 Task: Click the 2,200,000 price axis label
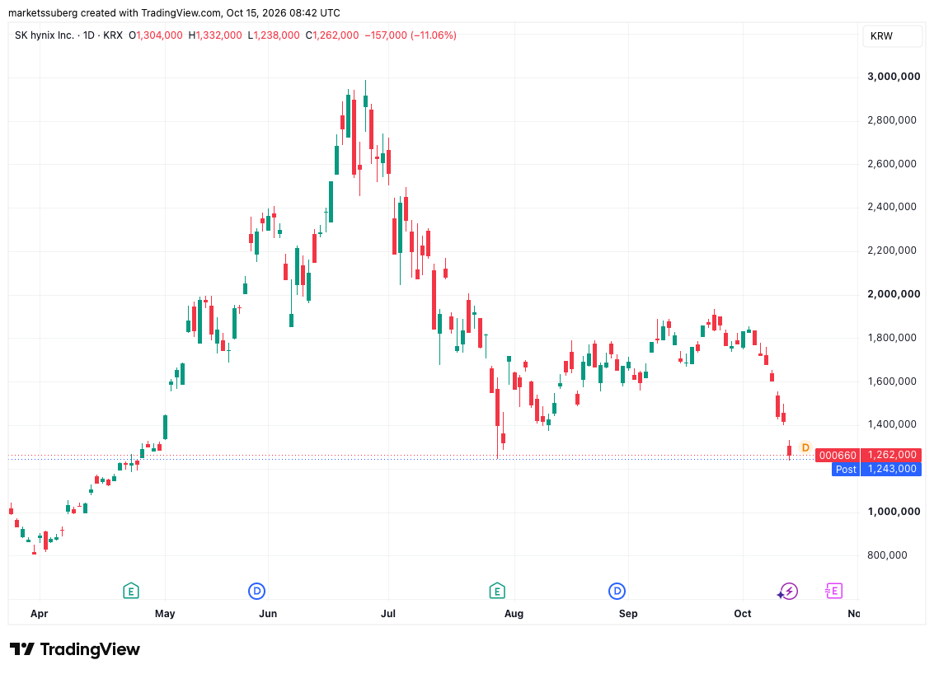892,250
